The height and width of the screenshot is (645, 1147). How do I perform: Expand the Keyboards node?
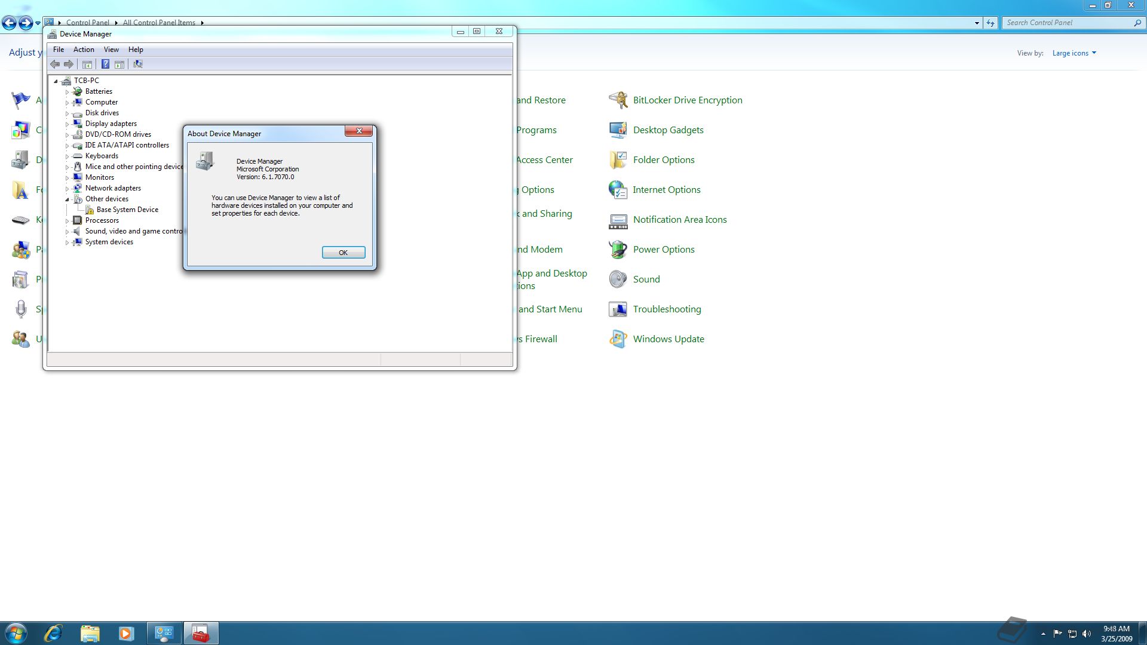[x=67, y=156]
